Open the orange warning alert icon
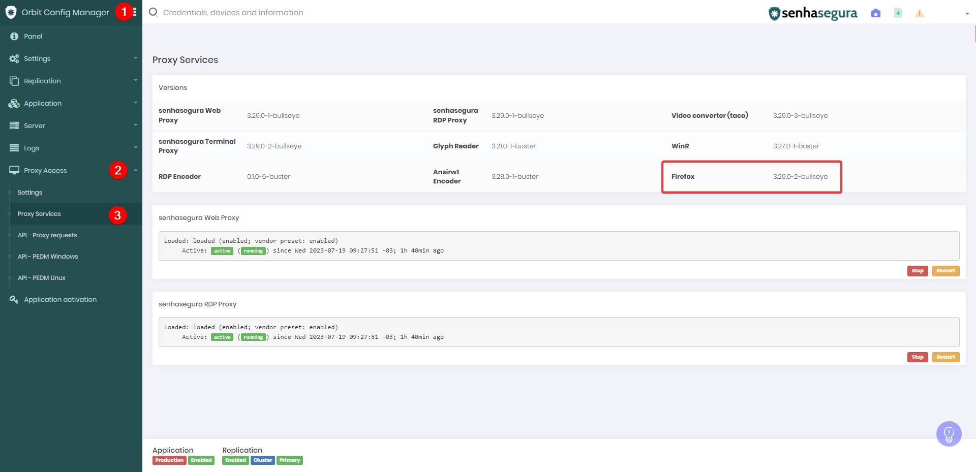The image size is (976, 472). tap(920, 13)
